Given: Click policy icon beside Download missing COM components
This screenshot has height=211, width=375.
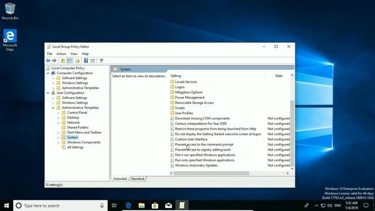Looking at the screenshot, I should pyautogui.click(x=172, y=118).
